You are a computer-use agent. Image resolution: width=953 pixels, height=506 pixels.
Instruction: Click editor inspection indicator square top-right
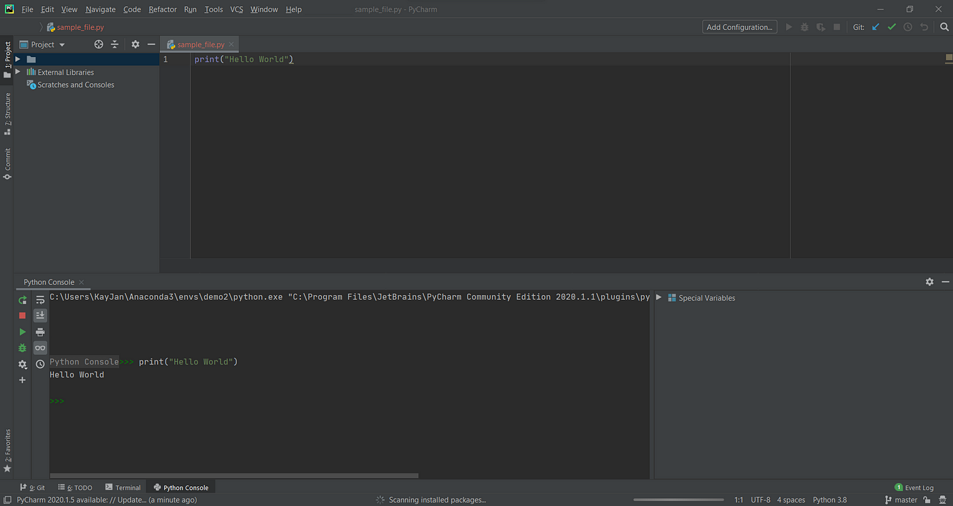pyautogui.click(x=949, y=59)
